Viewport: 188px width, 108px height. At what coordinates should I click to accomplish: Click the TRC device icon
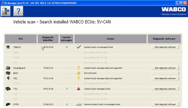click(8, 78)
